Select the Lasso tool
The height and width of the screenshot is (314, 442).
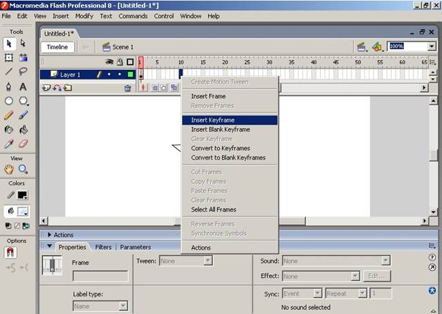(x=23, y=71)
